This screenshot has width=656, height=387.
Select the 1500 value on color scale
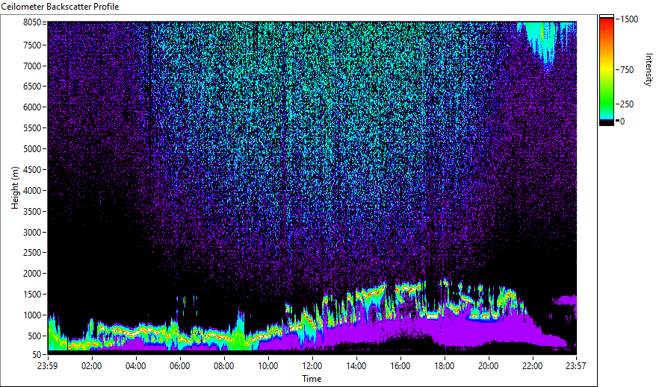pos(629,19)
